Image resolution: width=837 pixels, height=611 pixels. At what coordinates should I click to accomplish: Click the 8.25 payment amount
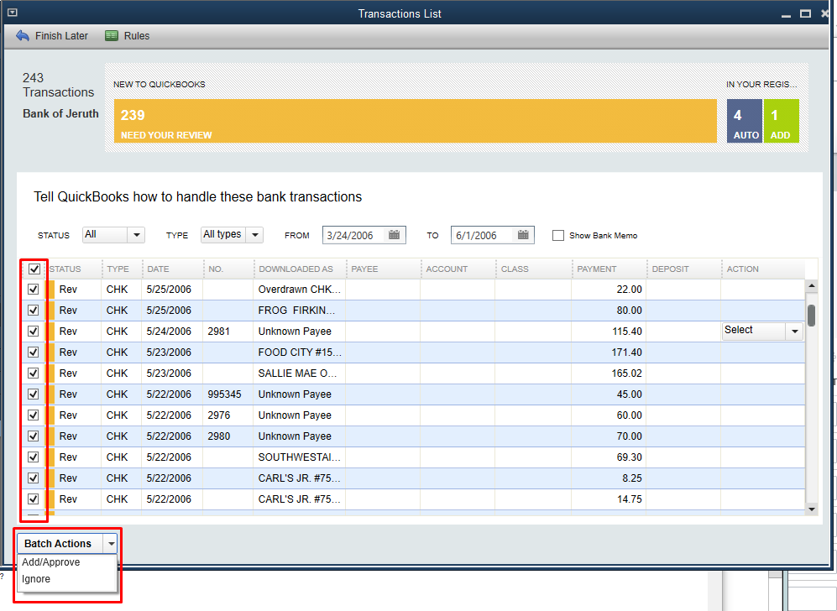(632, 478)
